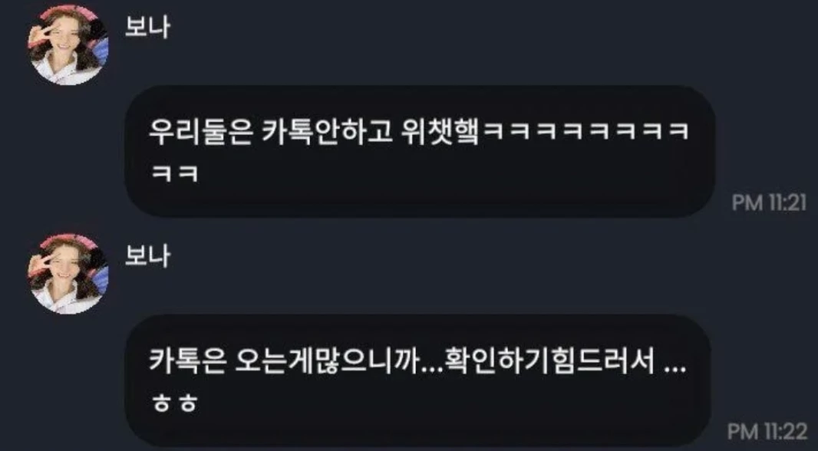The image size is (818, 451).
Task: Open the top 보나 profile picture
Action: coord(68,44)
